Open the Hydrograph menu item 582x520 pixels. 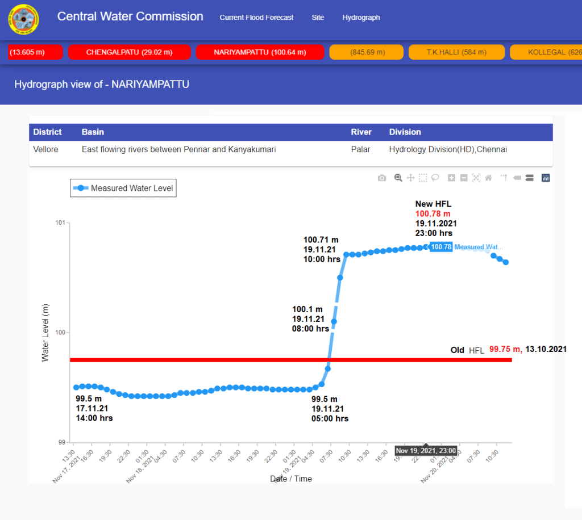coord(361,18)
